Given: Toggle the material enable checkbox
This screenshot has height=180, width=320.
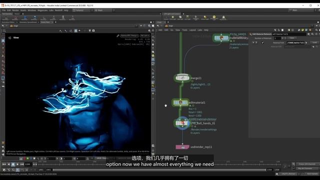Looking at the screenshot, I should click(x=262, y=42).
